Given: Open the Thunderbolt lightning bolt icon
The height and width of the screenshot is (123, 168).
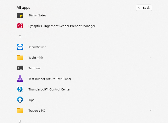Looking at the screenshot, I should (x=20, y=89).
